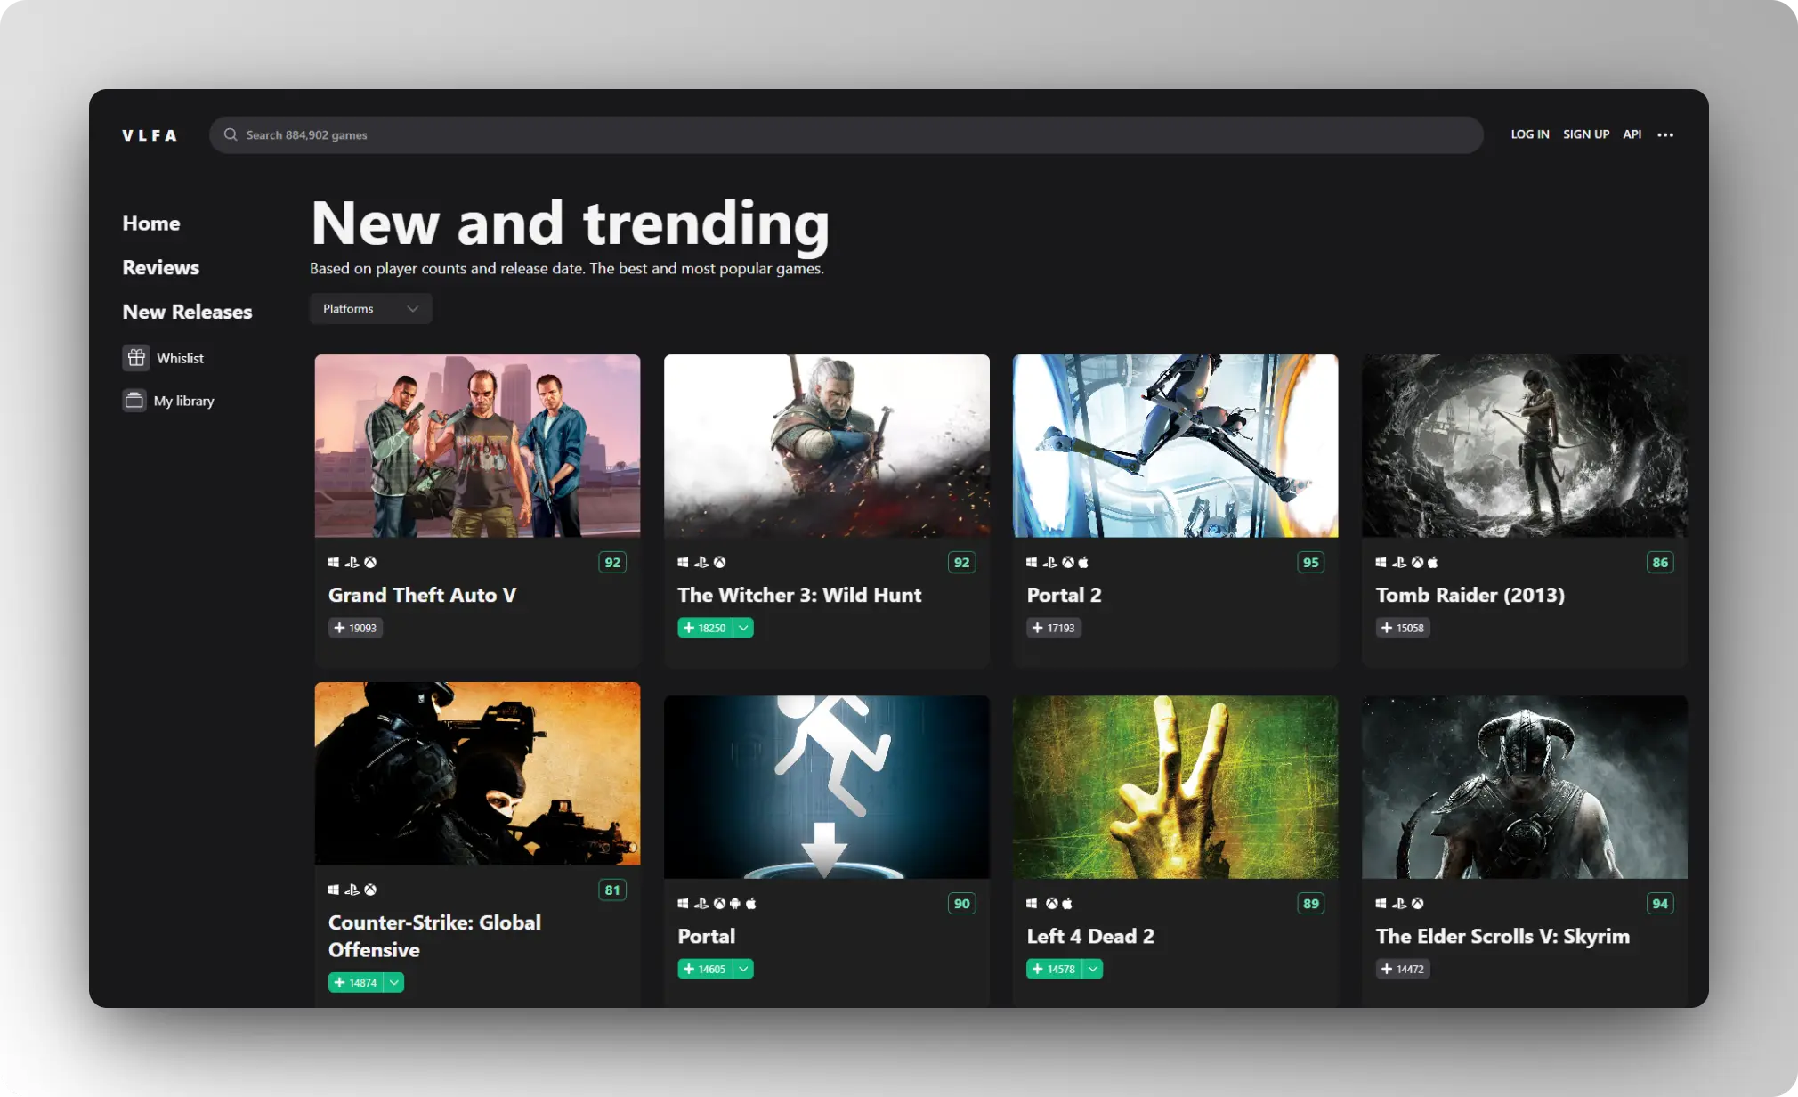Click the Wishlist gift icon
The image size is (1798, 1097).
(135, 358)
